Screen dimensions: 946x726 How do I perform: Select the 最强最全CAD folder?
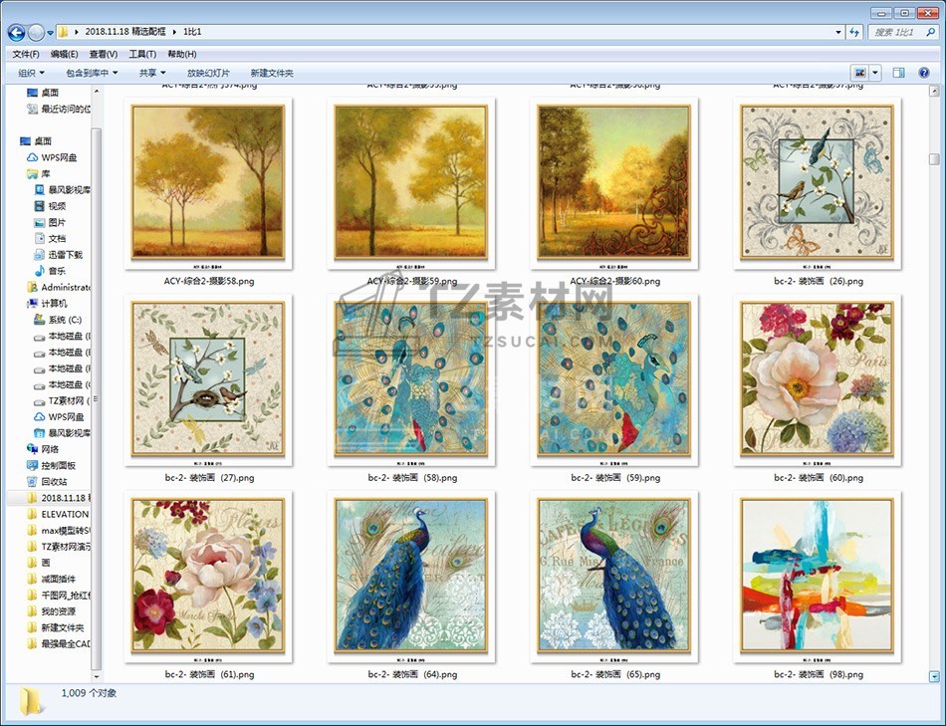pos(59,644)
